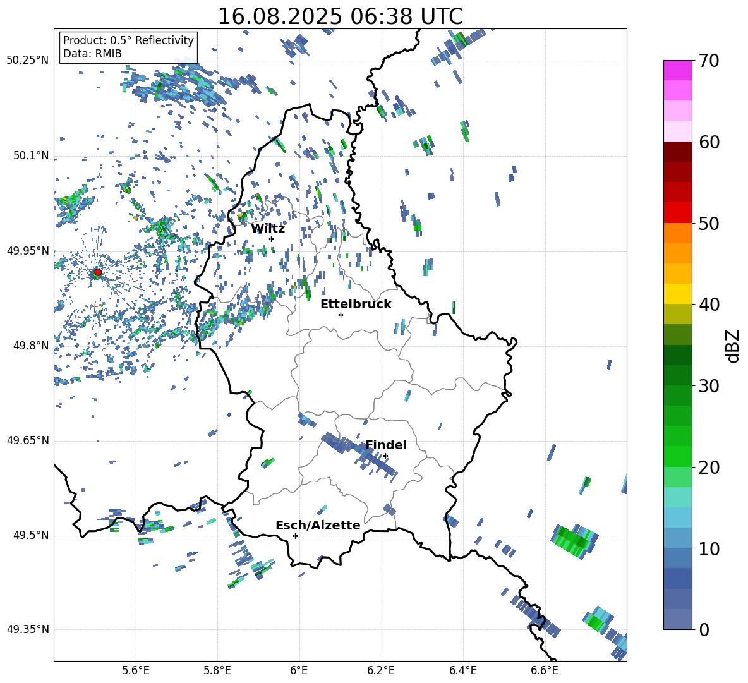
Task: Click the 6.6°E longitude label
Action: point(545,670)
